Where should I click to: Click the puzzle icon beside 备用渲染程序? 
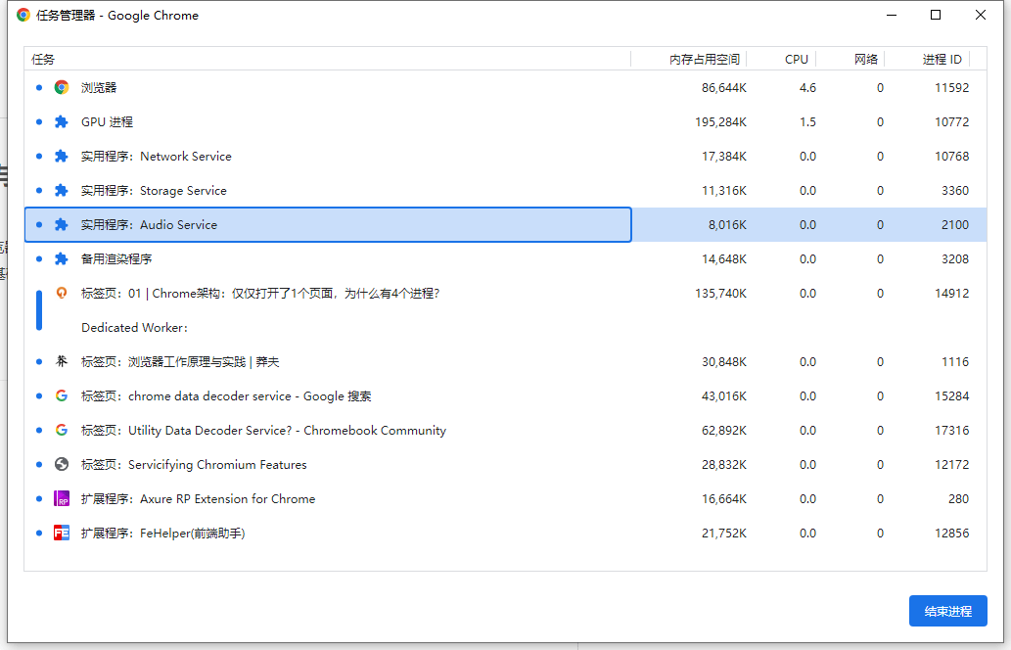pos(62,258)
